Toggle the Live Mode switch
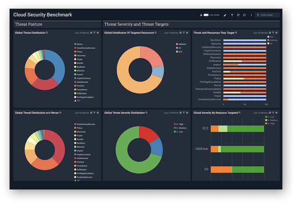 (x=206, y=15)
